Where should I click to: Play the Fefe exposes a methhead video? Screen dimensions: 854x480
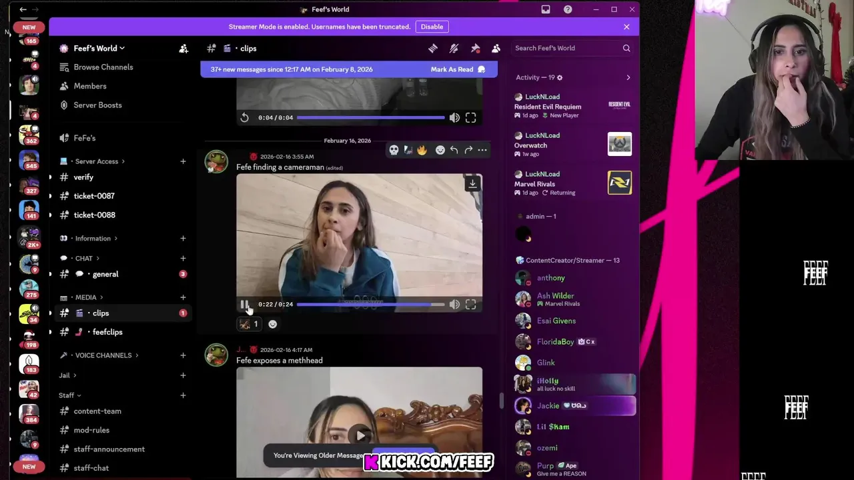coord(360,435)
